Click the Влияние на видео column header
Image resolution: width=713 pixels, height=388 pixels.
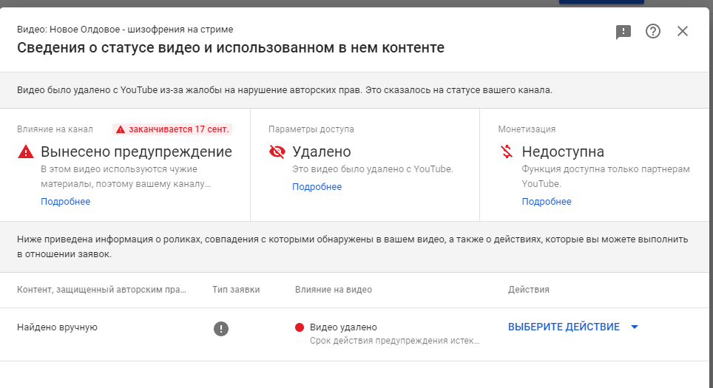coord(334,290)
